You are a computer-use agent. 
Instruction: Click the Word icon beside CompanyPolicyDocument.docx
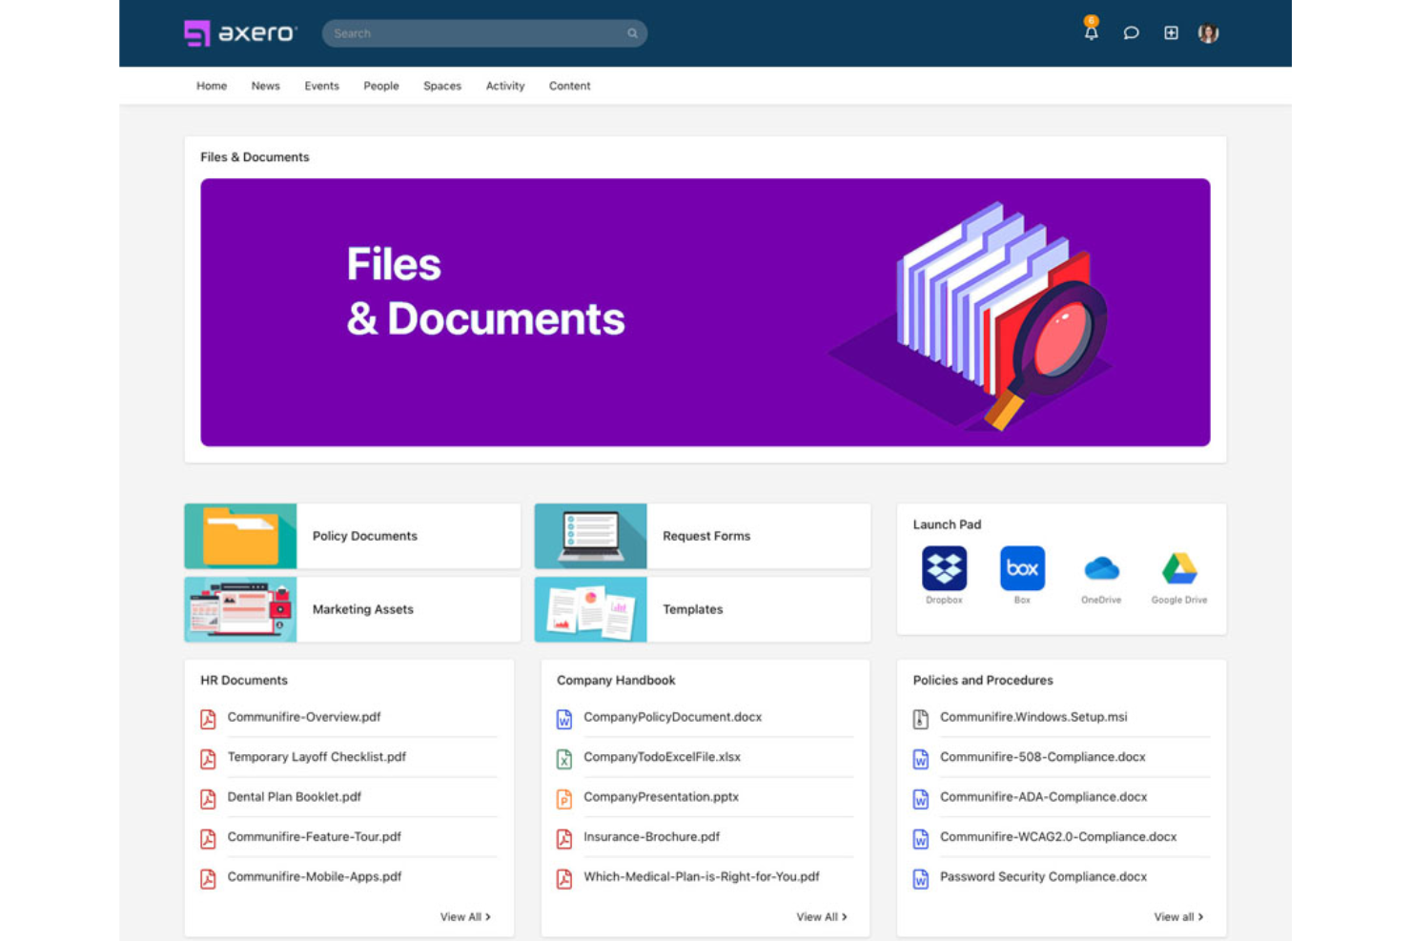click(564, 719)
